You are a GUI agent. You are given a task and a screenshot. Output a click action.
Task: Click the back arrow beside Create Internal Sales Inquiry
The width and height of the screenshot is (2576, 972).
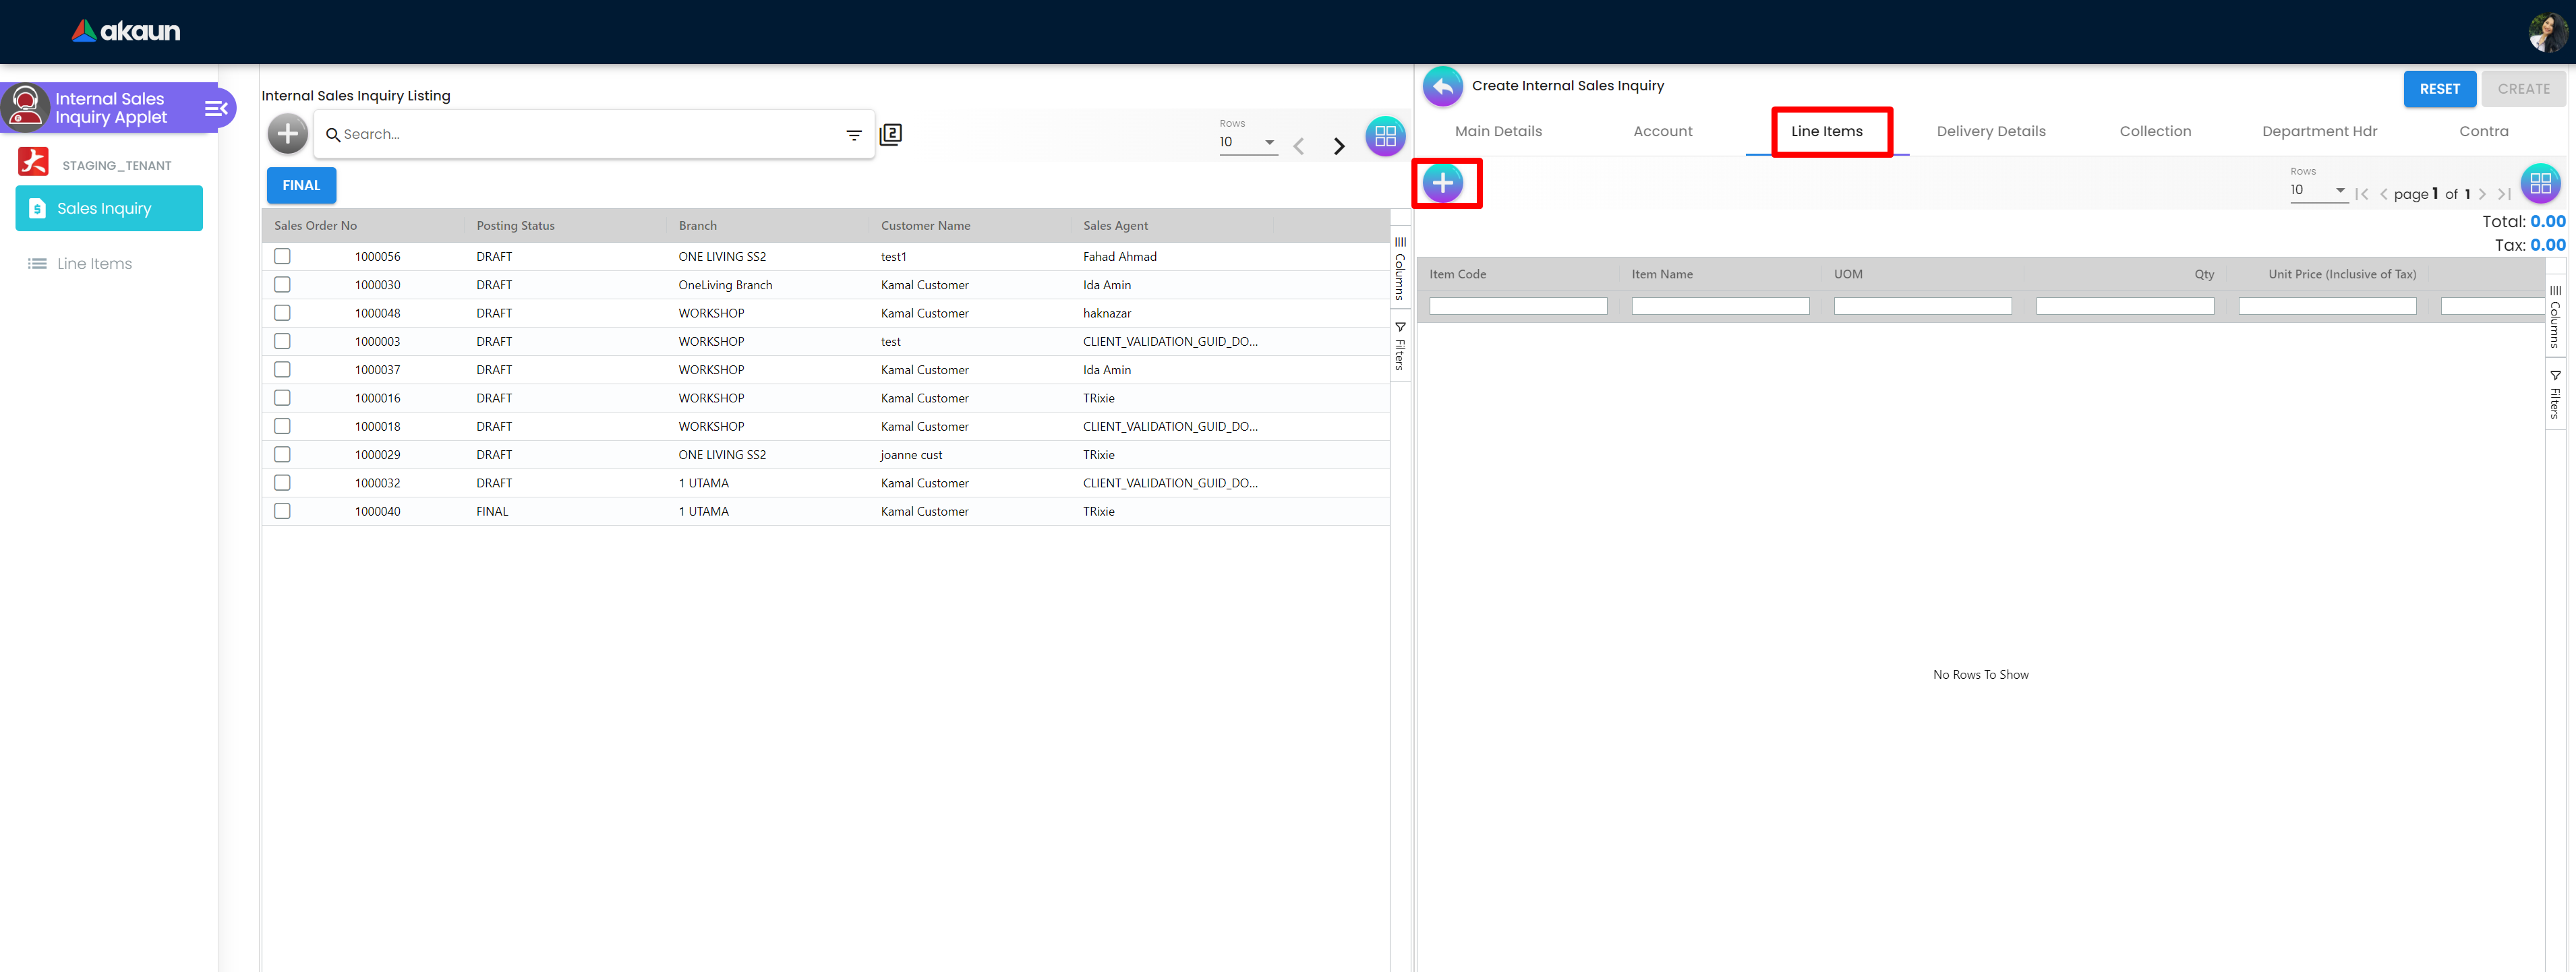click(x=1442, y=87)
